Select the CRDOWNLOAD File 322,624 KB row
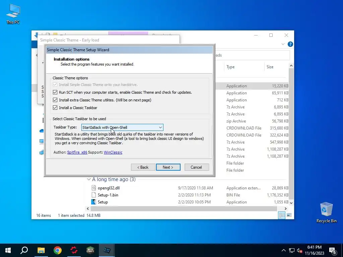The image size is (343, 257). tap(252, 135)
